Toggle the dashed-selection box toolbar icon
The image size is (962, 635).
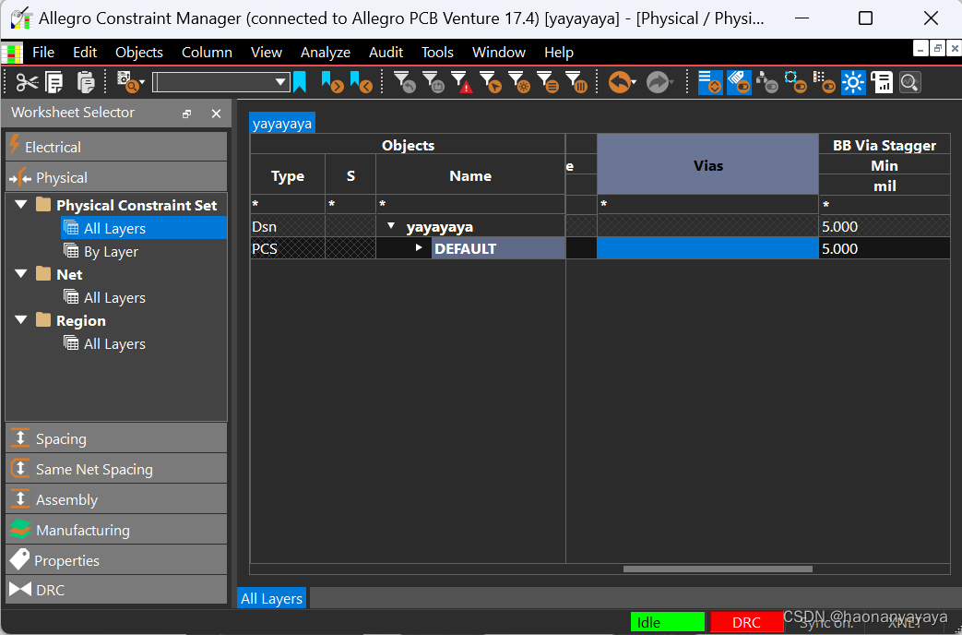coord(796,82)
